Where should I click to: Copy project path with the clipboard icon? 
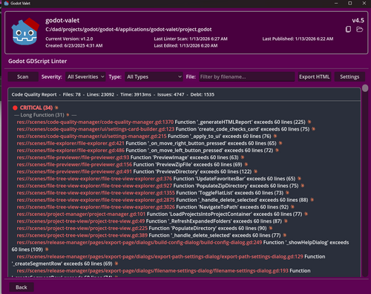click(348, 29)
